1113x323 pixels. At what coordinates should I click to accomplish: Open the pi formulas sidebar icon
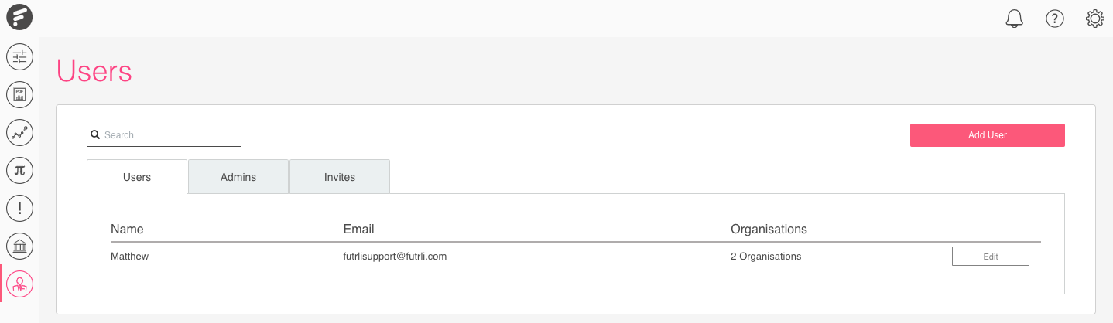[19, 169]
